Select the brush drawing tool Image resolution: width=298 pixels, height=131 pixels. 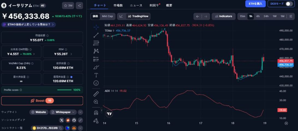pyautogui.click(x=96, y=67)
